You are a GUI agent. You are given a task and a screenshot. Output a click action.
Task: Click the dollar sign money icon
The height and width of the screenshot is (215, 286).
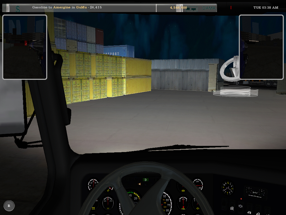tap(18, 9)
